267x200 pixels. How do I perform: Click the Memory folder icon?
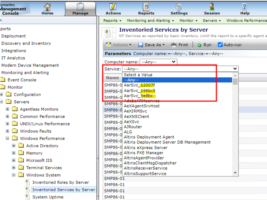point(21,153)
